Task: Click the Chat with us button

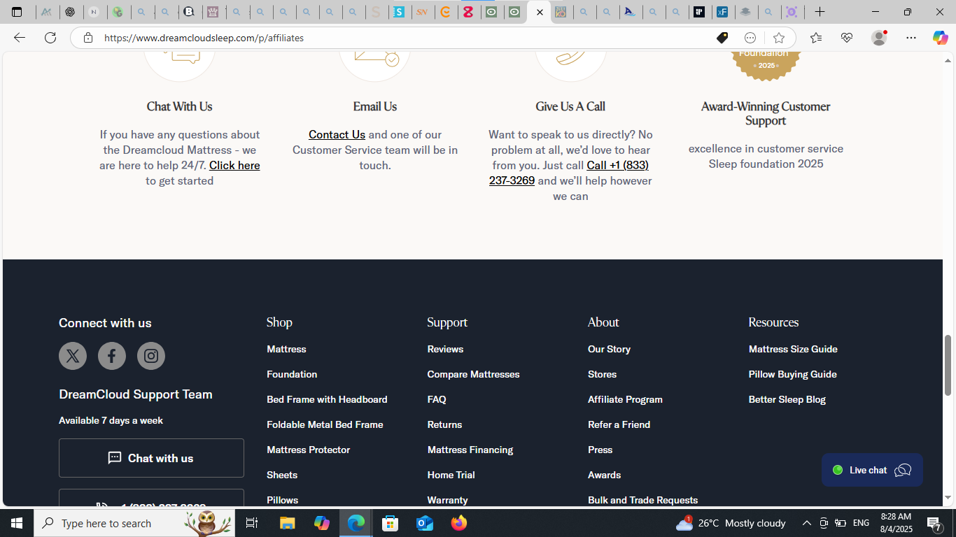Action: coord(151,458)
